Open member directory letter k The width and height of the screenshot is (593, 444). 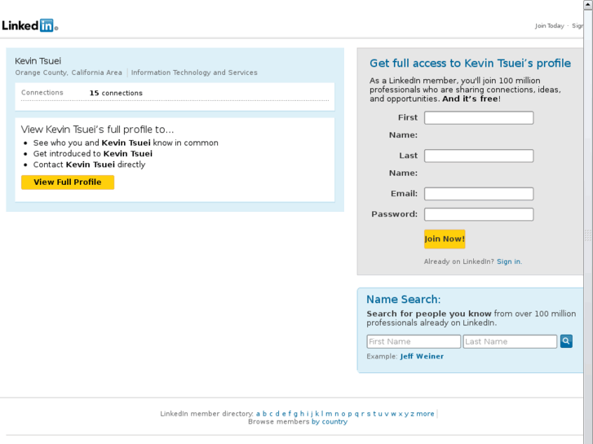(317, 414)
